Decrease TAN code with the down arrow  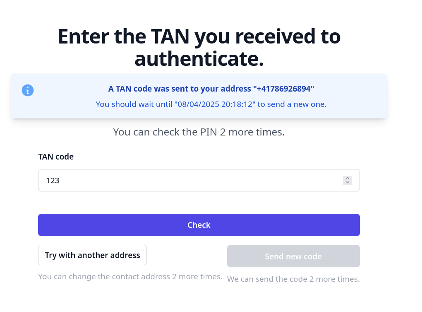348,182
